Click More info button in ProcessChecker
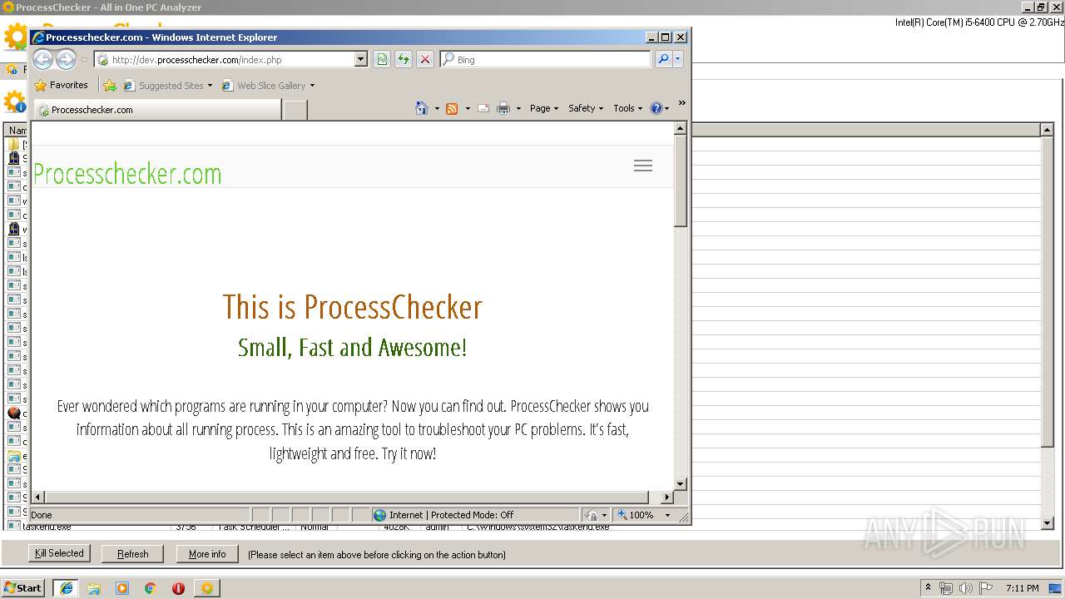The image size is (1065, 599). coord(207,554)
